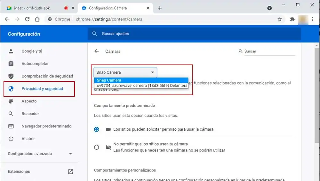Open Comprobación de seguridad section
Screen dimensions: 320x181
[x=47, y=76]
